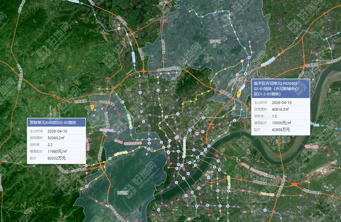Click the yellow 住 marker in 双桥单元 area
Viewport: 341px width, 222px height.
pos(92,107)
